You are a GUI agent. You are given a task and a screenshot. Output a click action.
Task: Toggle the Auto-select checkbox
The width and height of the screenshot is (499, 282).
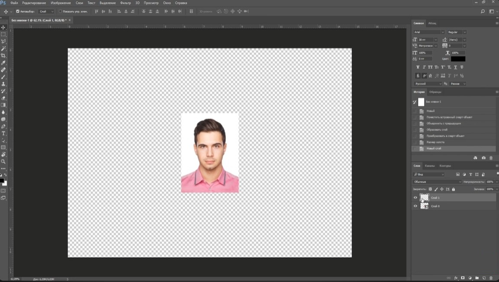[18, 11]
